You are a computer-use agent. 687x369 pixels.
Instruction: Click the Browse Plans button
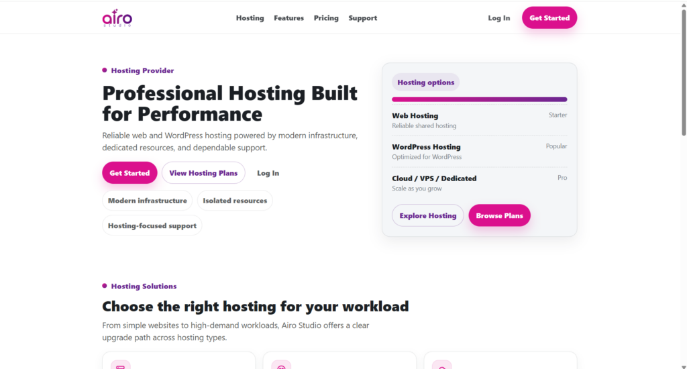499,216
